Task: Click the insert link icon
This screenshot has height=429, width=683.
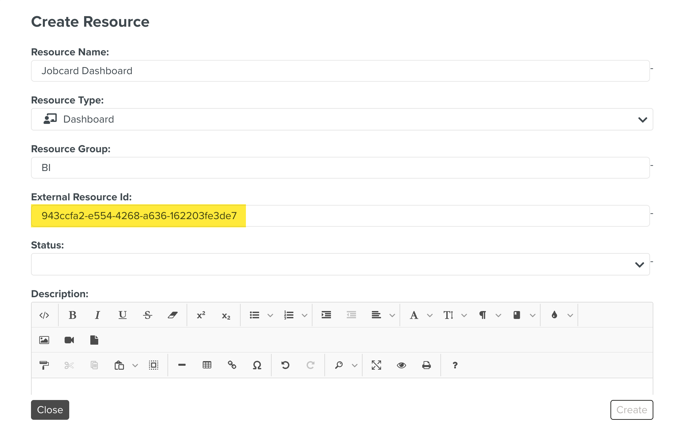Action: point(232,365)
